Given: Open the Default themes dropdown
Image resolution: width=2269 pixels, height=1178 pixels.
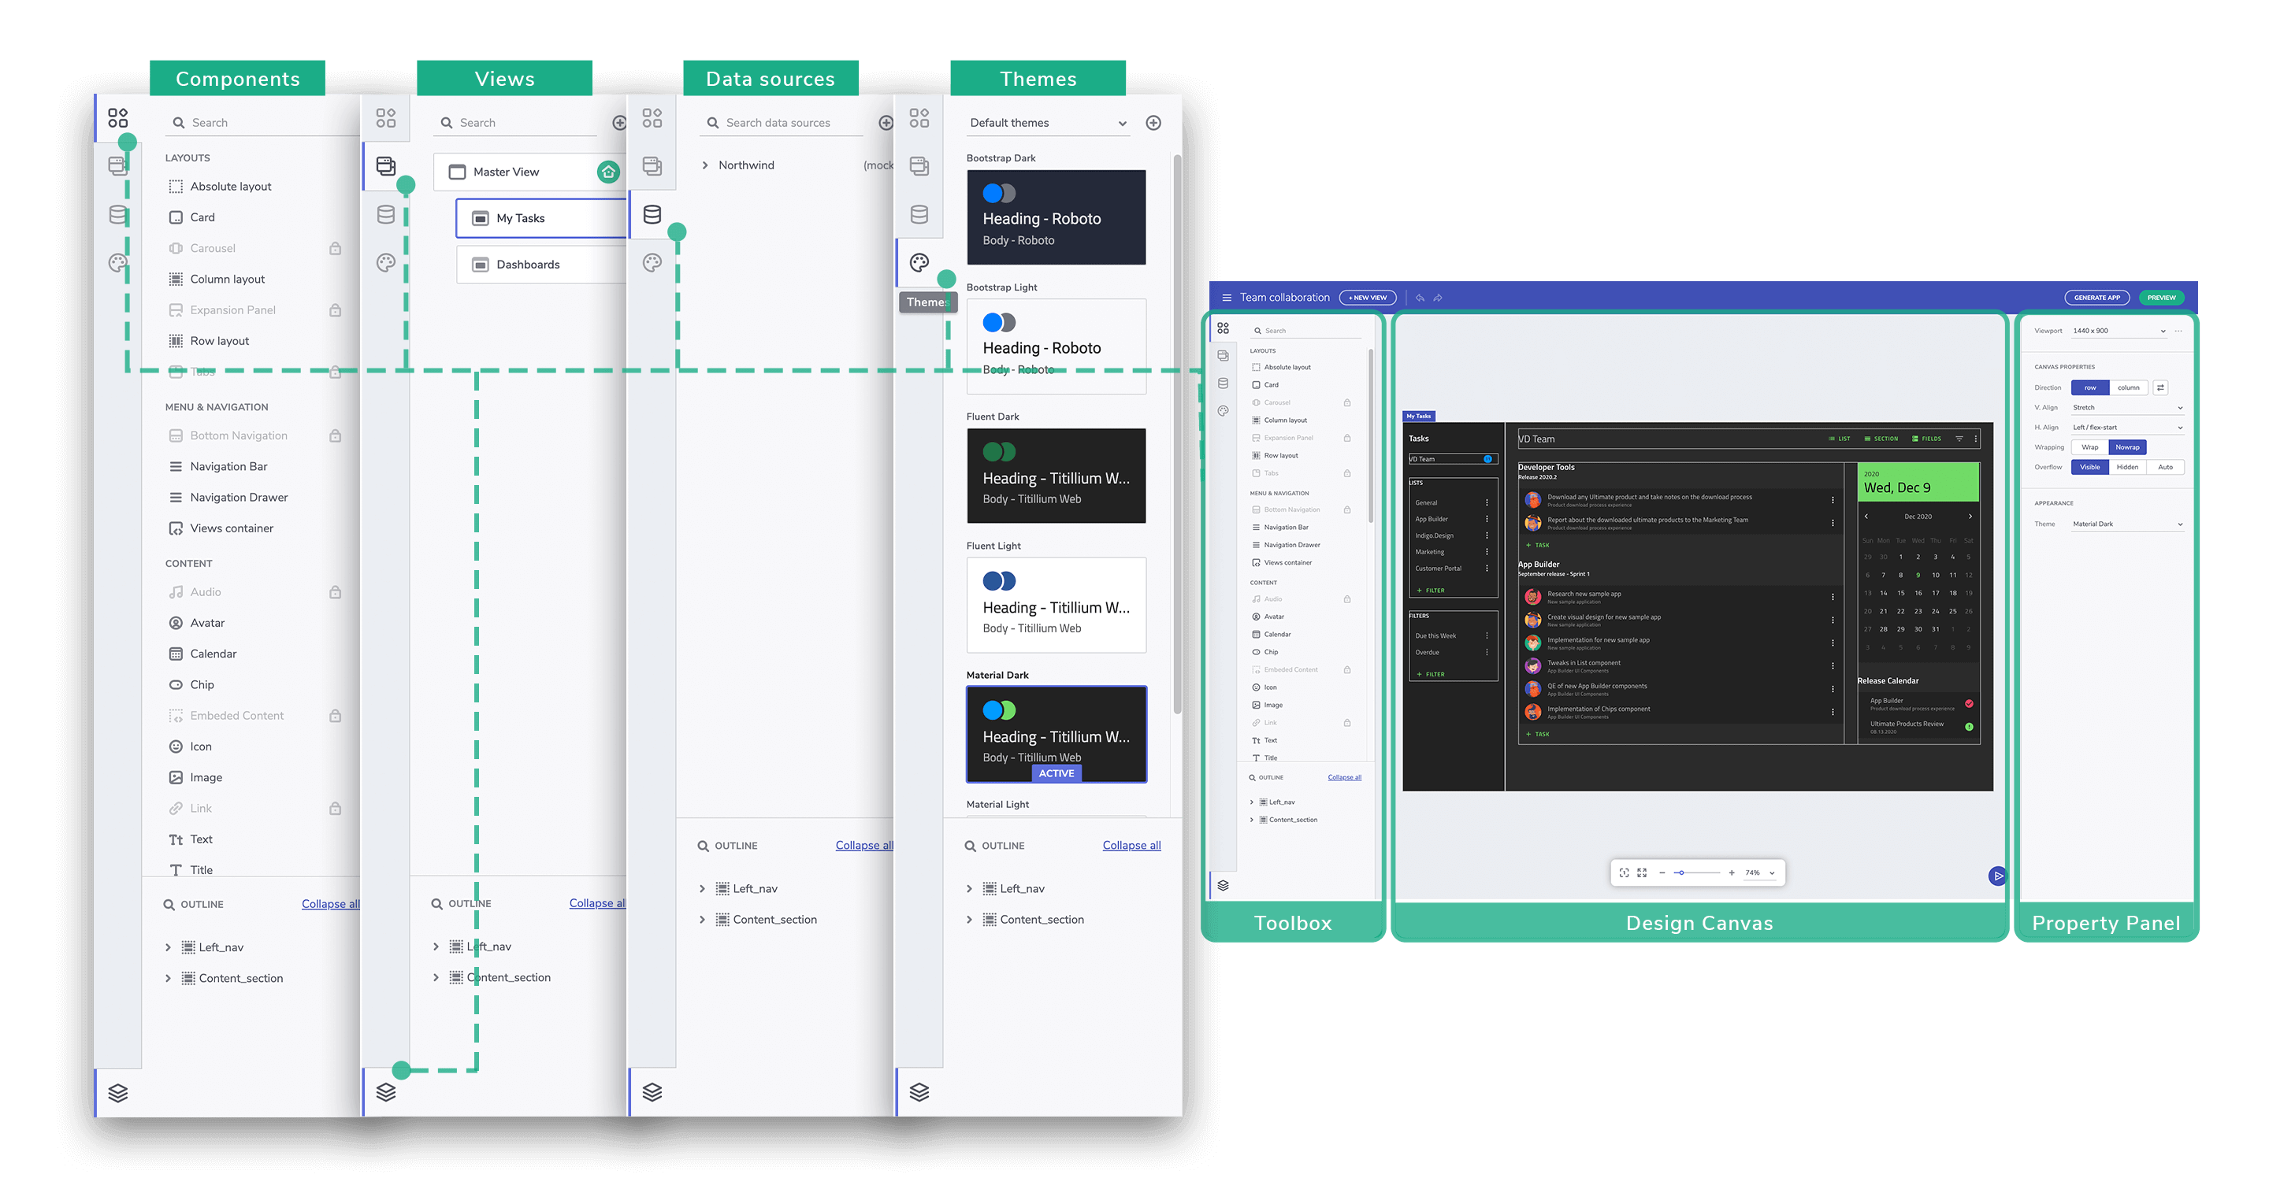Looking at the screenshot, I should click(x=1048, y=122).
